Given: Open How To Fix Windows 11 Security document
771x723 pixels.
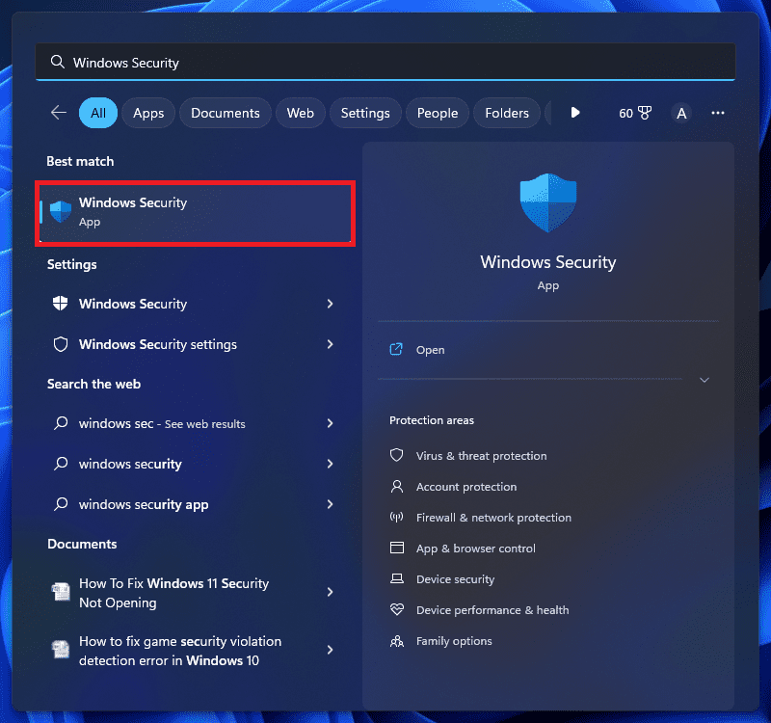Looking at the screenshot, I should [x=196, y=592].
